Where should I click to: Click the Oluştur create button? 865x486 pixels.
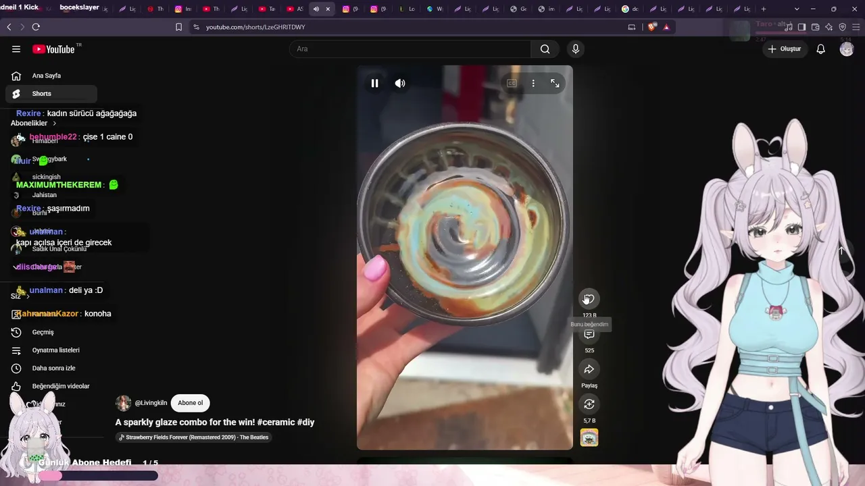point(784,49)
